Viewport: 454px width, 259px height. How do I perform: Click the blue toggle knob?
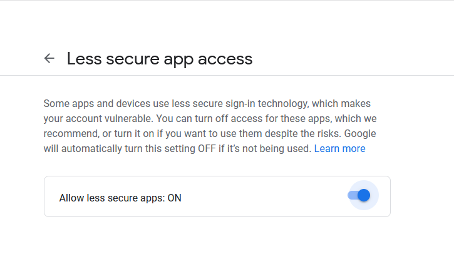click(364, 196)
